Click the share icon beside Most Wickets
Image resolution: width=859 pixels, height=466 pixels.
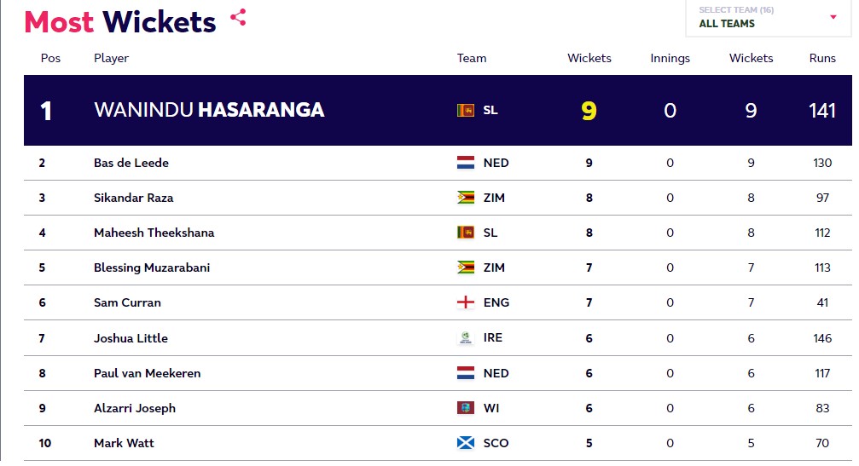pyautogui.click(x=238, y=17)
